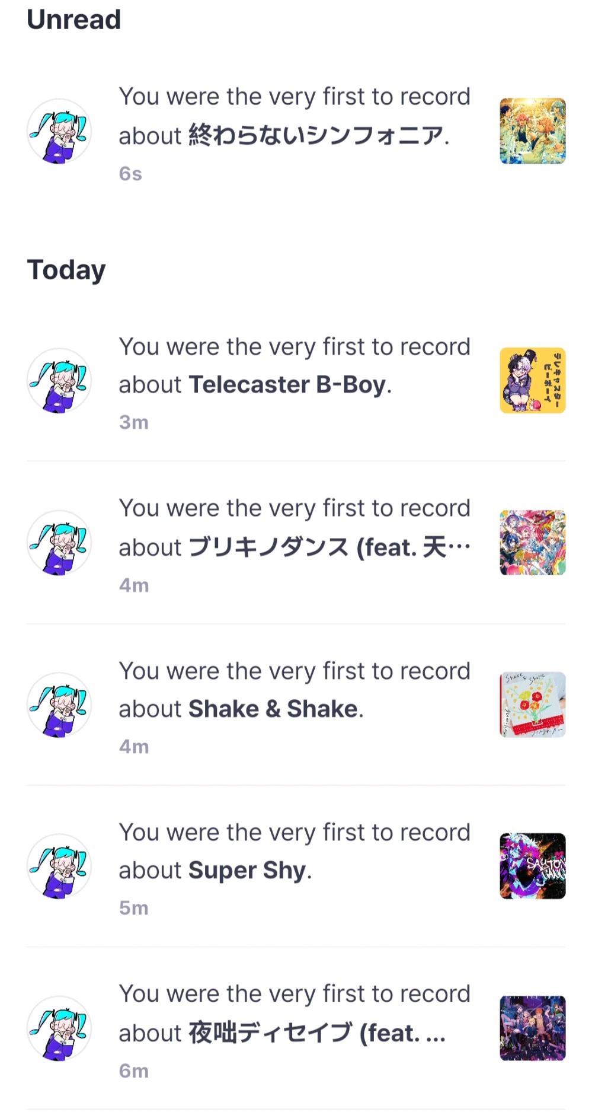Open the 夜咄ディセイブ (feat. … notification text
Screen dimensions: 592x1112
point(295,1013)
